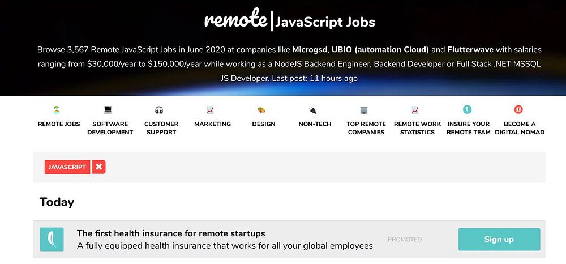Remove the JavaScript filter with red X
566x264 pixels.
[99, 167]
